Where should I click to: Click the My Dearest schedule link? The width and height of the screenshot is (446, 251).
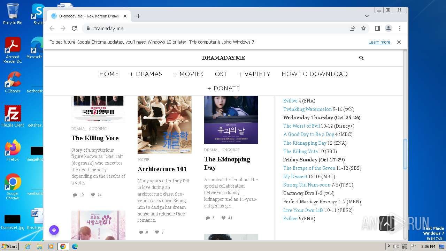click(295, 176)
